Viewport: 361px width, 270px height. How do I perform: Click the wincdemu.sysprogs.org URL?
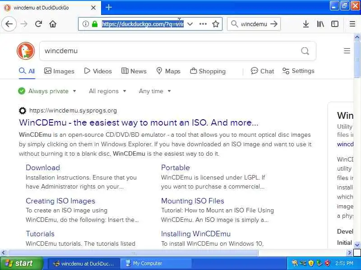[73, 111]
